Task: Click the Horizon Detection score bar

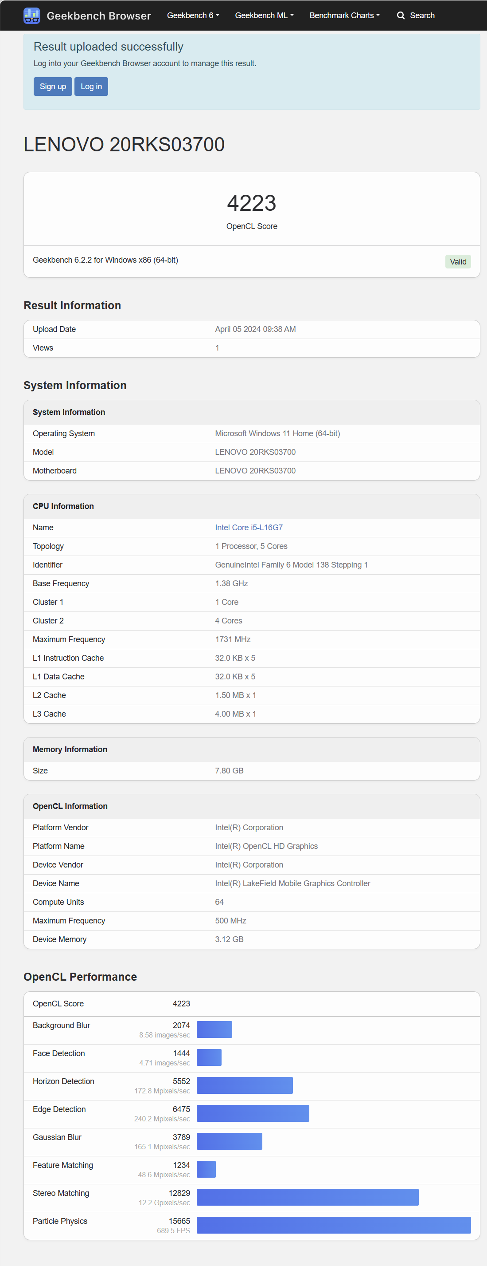Action: click(245, 1085)
